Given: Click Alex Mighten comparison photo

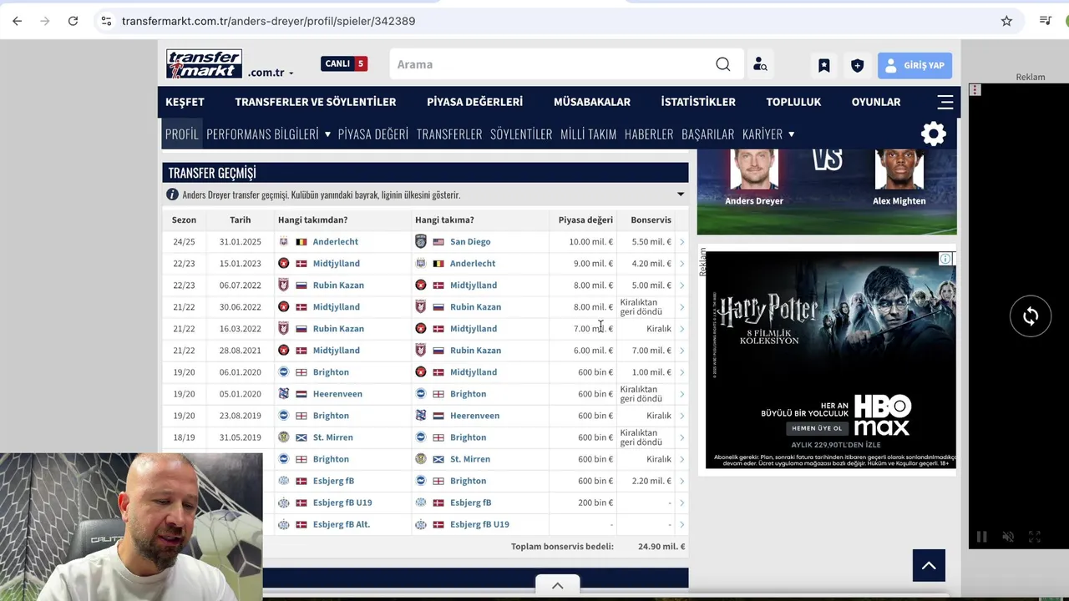Looking at the screenshot, I should [899, 169].
